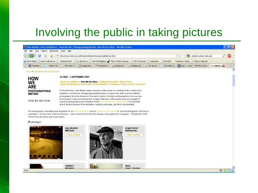Click 'View on Flickr' for Argyle Street

134,135
